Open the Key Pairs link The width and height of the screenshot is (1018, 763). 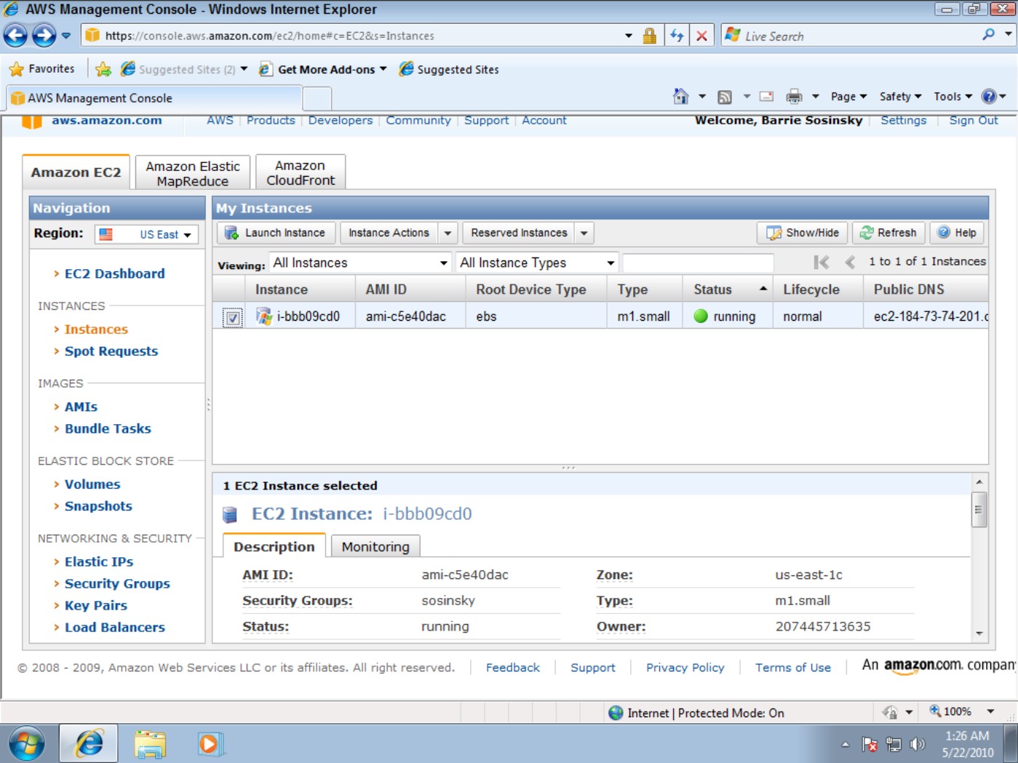[x=96, y=605]
